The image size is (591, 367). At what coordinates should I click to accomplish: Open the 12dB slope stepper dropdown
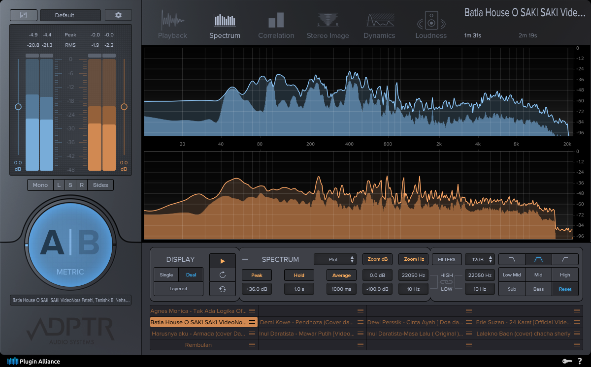(x=480, y=259)
